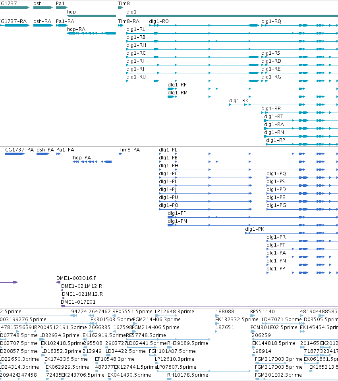338x381 pixels.
Task: Select protein dlg1-PC label
Action: coord(168,174)
